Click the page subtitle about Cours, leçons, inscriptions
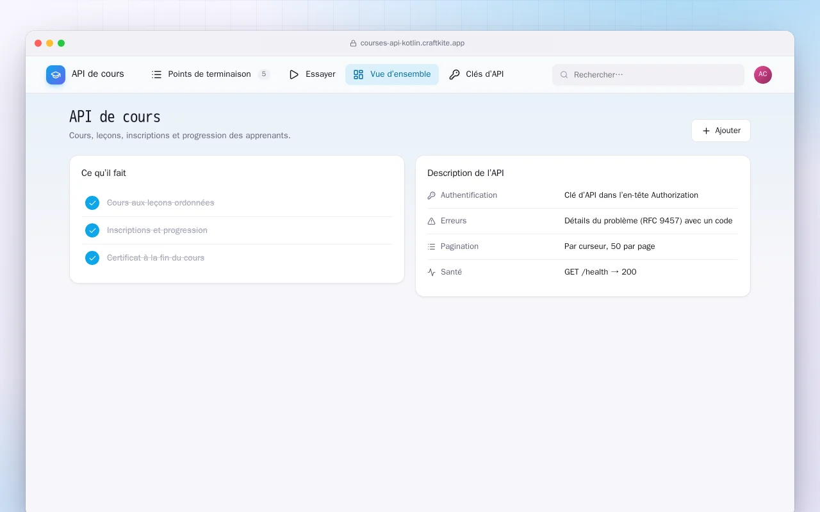Screen dimensions: 820x512 point(180,136)
